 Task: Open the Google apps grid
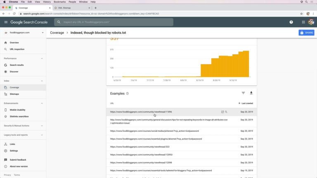click(x=303, y=22)
